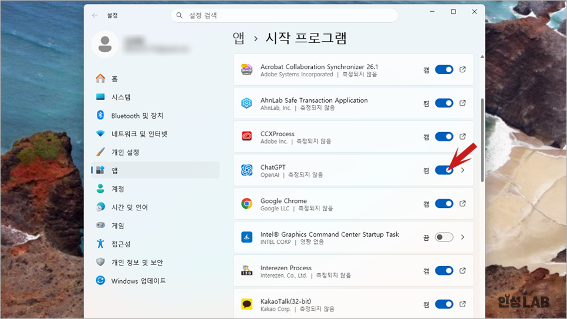Click the 앱 breadcrumb link
567x319 pixels.
pyautogui.click(x=239, y=38)
